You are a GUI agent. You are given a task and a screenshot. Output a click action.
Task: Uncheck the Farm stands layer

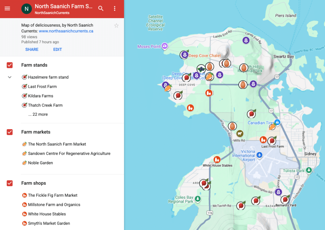pos(10,65)
